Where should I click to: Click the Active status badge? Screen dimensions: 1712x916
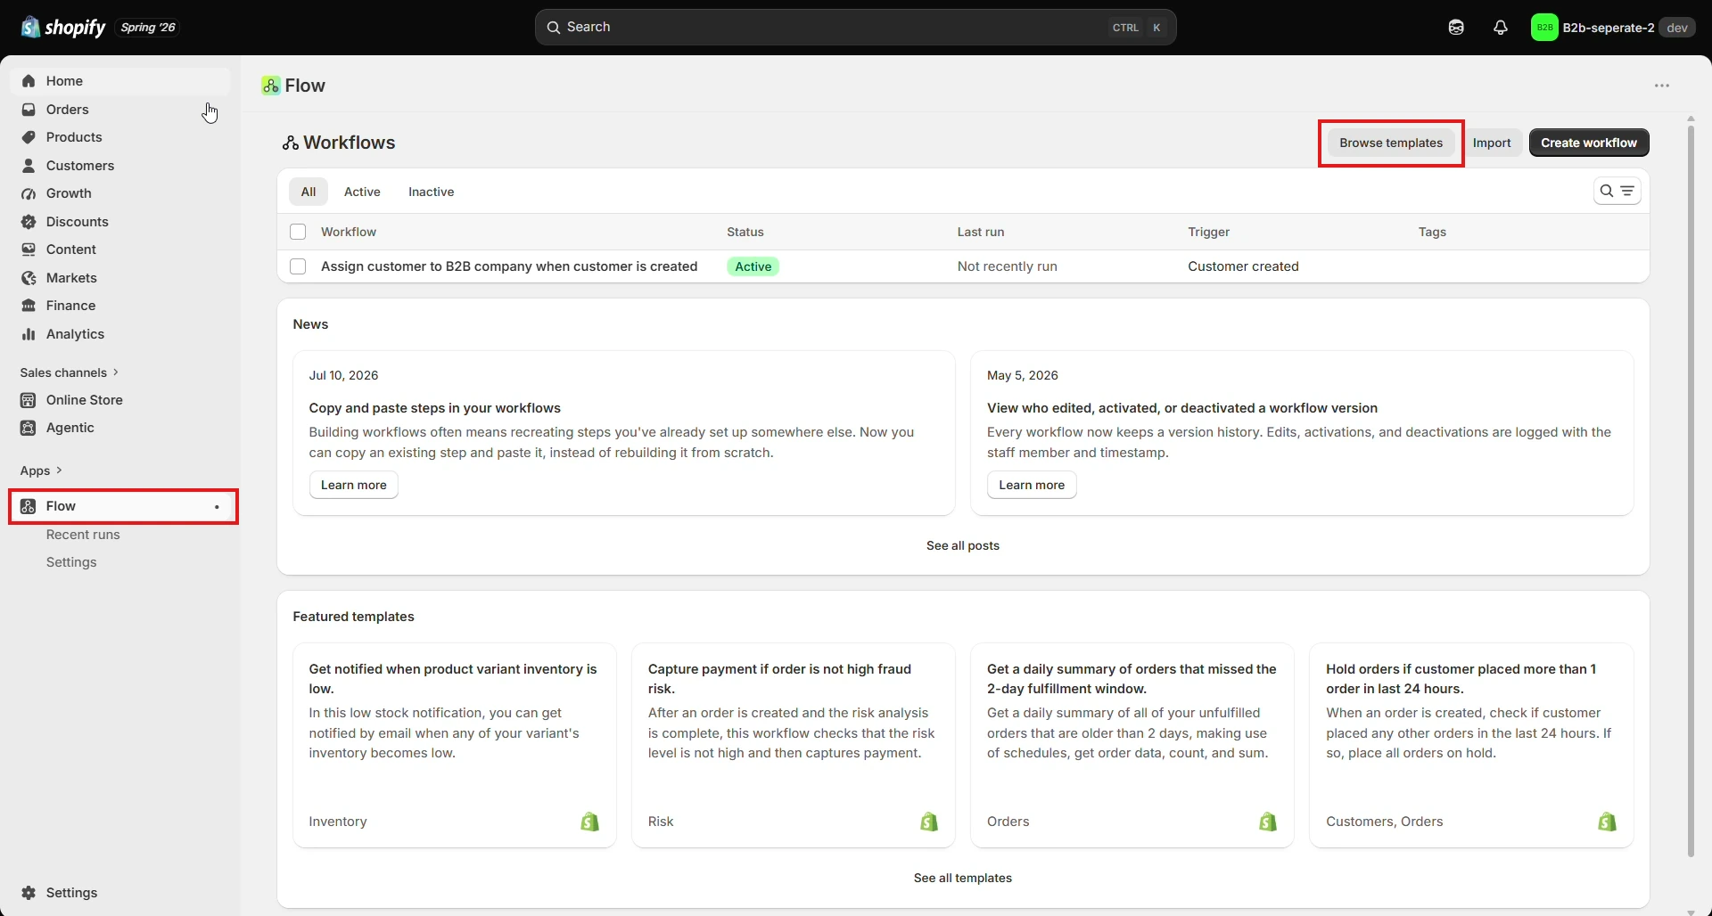753,266
